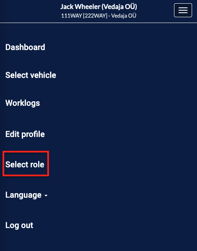The width and height of the screenshot is (197, 251).
Task: View Worklogs entry in navigation
Action: tap(23, 103)
